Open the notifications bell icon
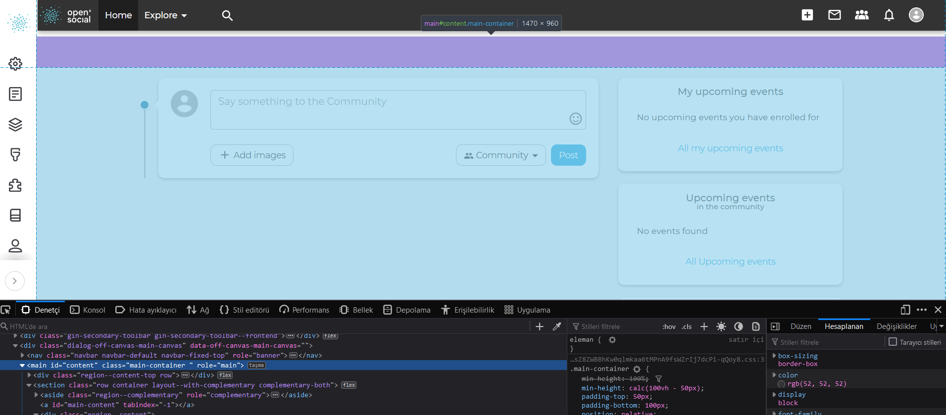Screen dimensions: 946x415 pyautogui.click(x=889, y=15)
